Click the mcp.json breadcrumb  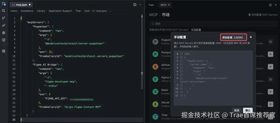[x=100, y=11]
